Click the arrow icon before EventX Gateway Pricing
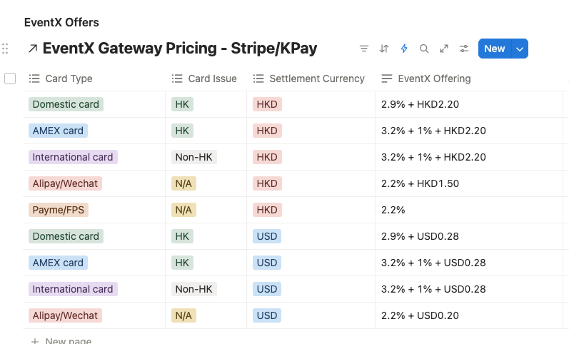The height and width of the screenshot is (344, 569). click(x=32, y=49)
